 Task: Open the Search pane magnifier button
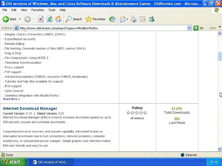(74, 19)
